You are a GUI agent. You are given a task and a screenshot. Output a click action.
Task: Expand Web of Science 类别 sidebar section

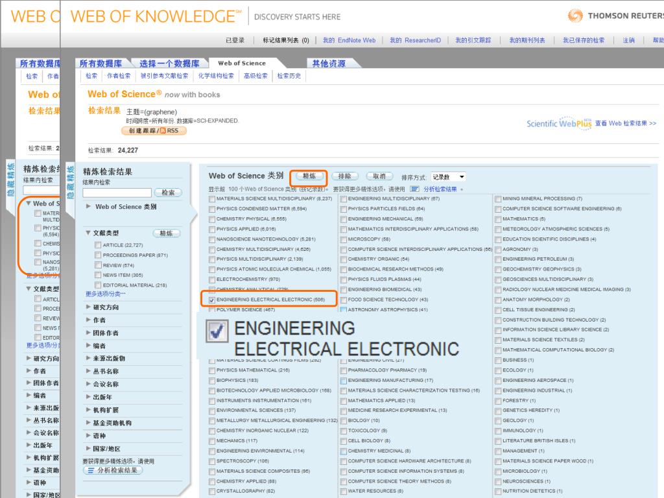[x=88, y=206]
